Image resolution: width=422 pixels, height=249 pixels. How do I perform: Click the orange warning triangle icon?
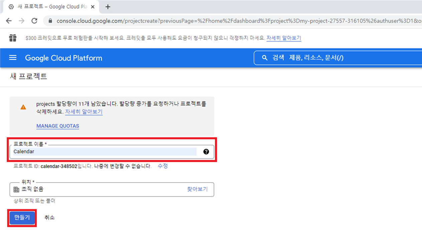point(23,107)
